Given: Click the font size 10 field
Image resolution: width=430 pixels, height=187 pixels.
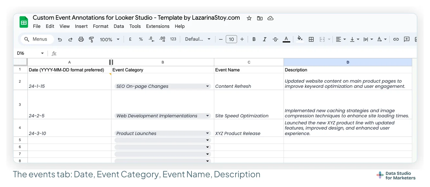Looking at the screenshot, I should [231, 39].
